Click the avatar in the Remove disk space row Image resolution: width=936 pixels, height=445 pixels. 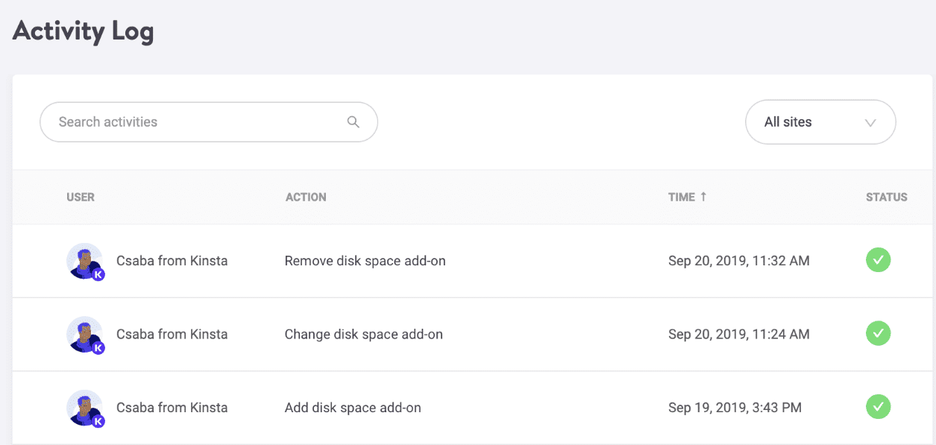click(x=85, y=262)
